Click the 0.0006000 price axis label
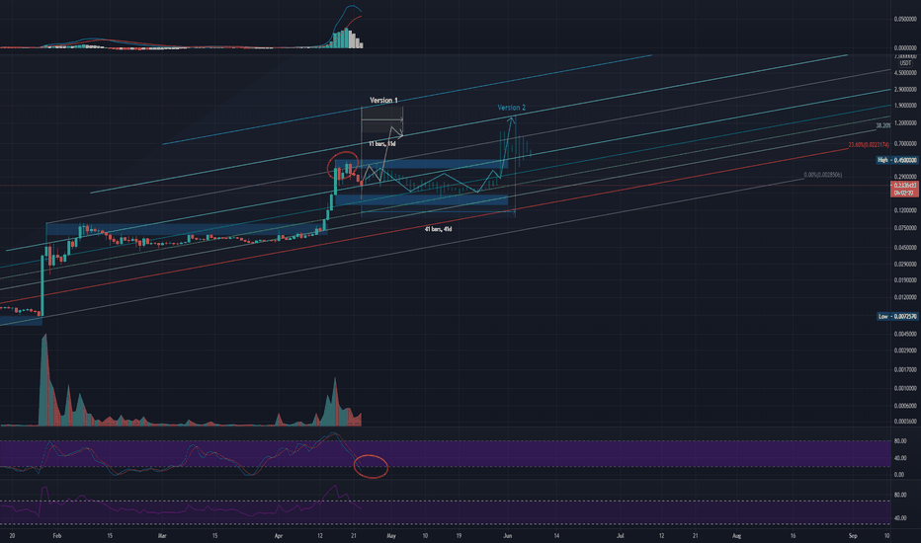 click(x=905, y=406)
